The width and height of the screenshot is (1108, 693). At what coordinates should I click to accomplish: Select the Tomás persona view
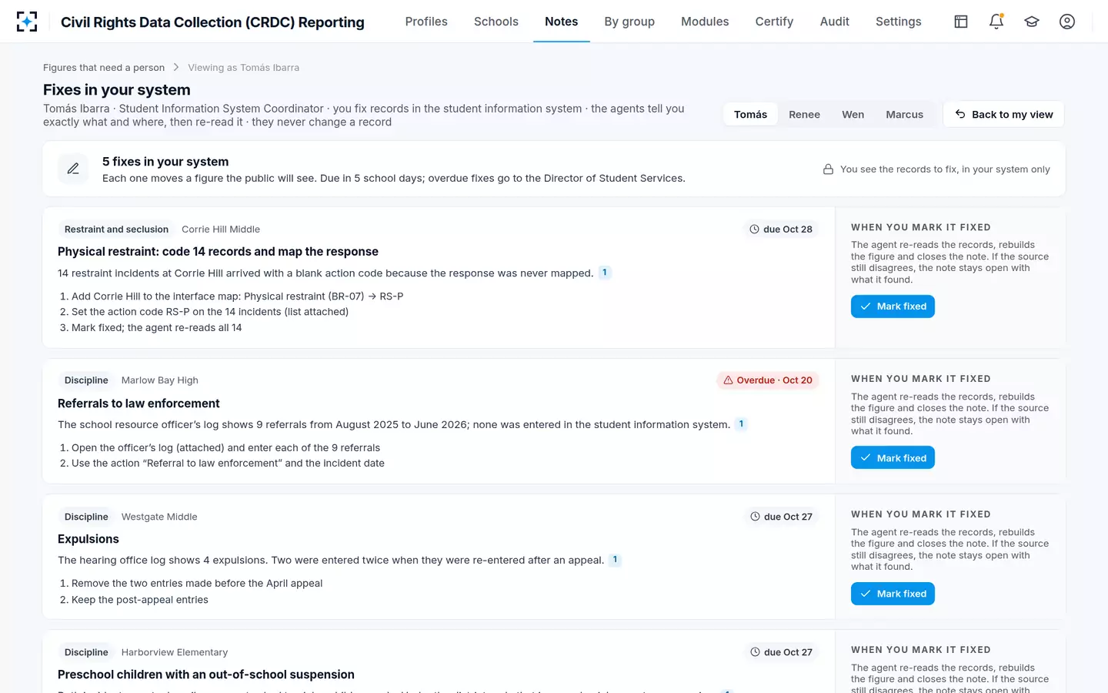pyautogui.click(x=750, y=114)
